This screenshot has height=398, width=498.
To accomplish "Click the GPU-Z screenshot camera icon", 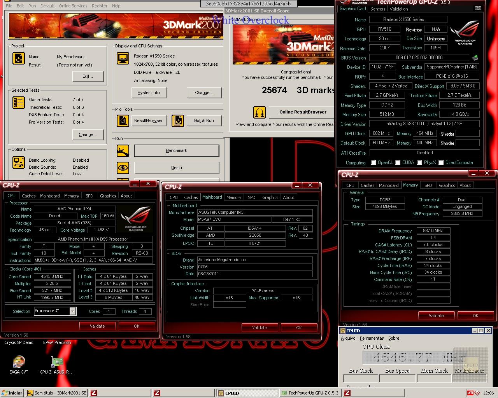I will [478, 8].
